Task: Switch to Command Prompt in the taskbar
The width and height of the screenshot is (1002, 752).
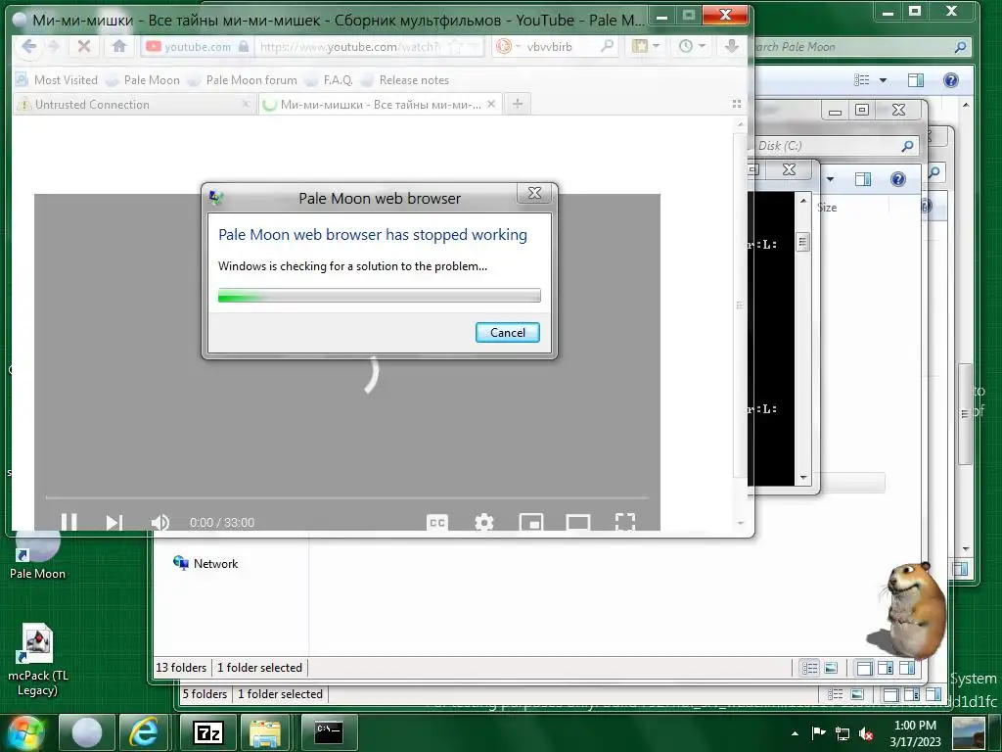Action: pos(329,732)
